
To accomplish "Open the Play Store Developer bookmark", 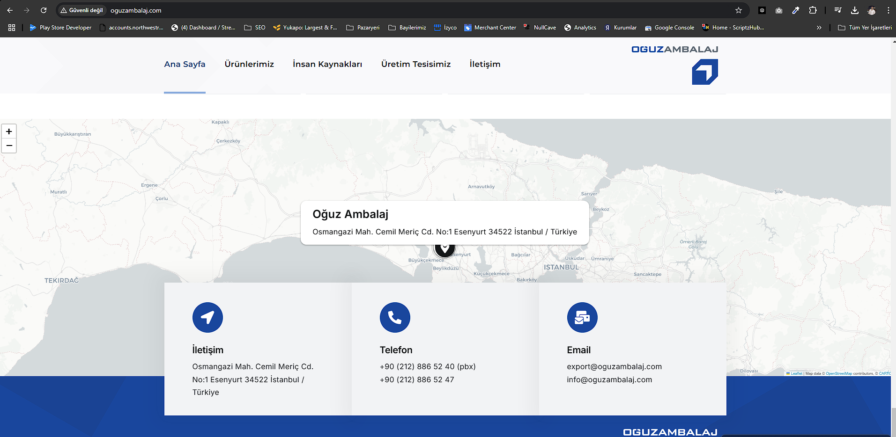I will pos(60,28).
